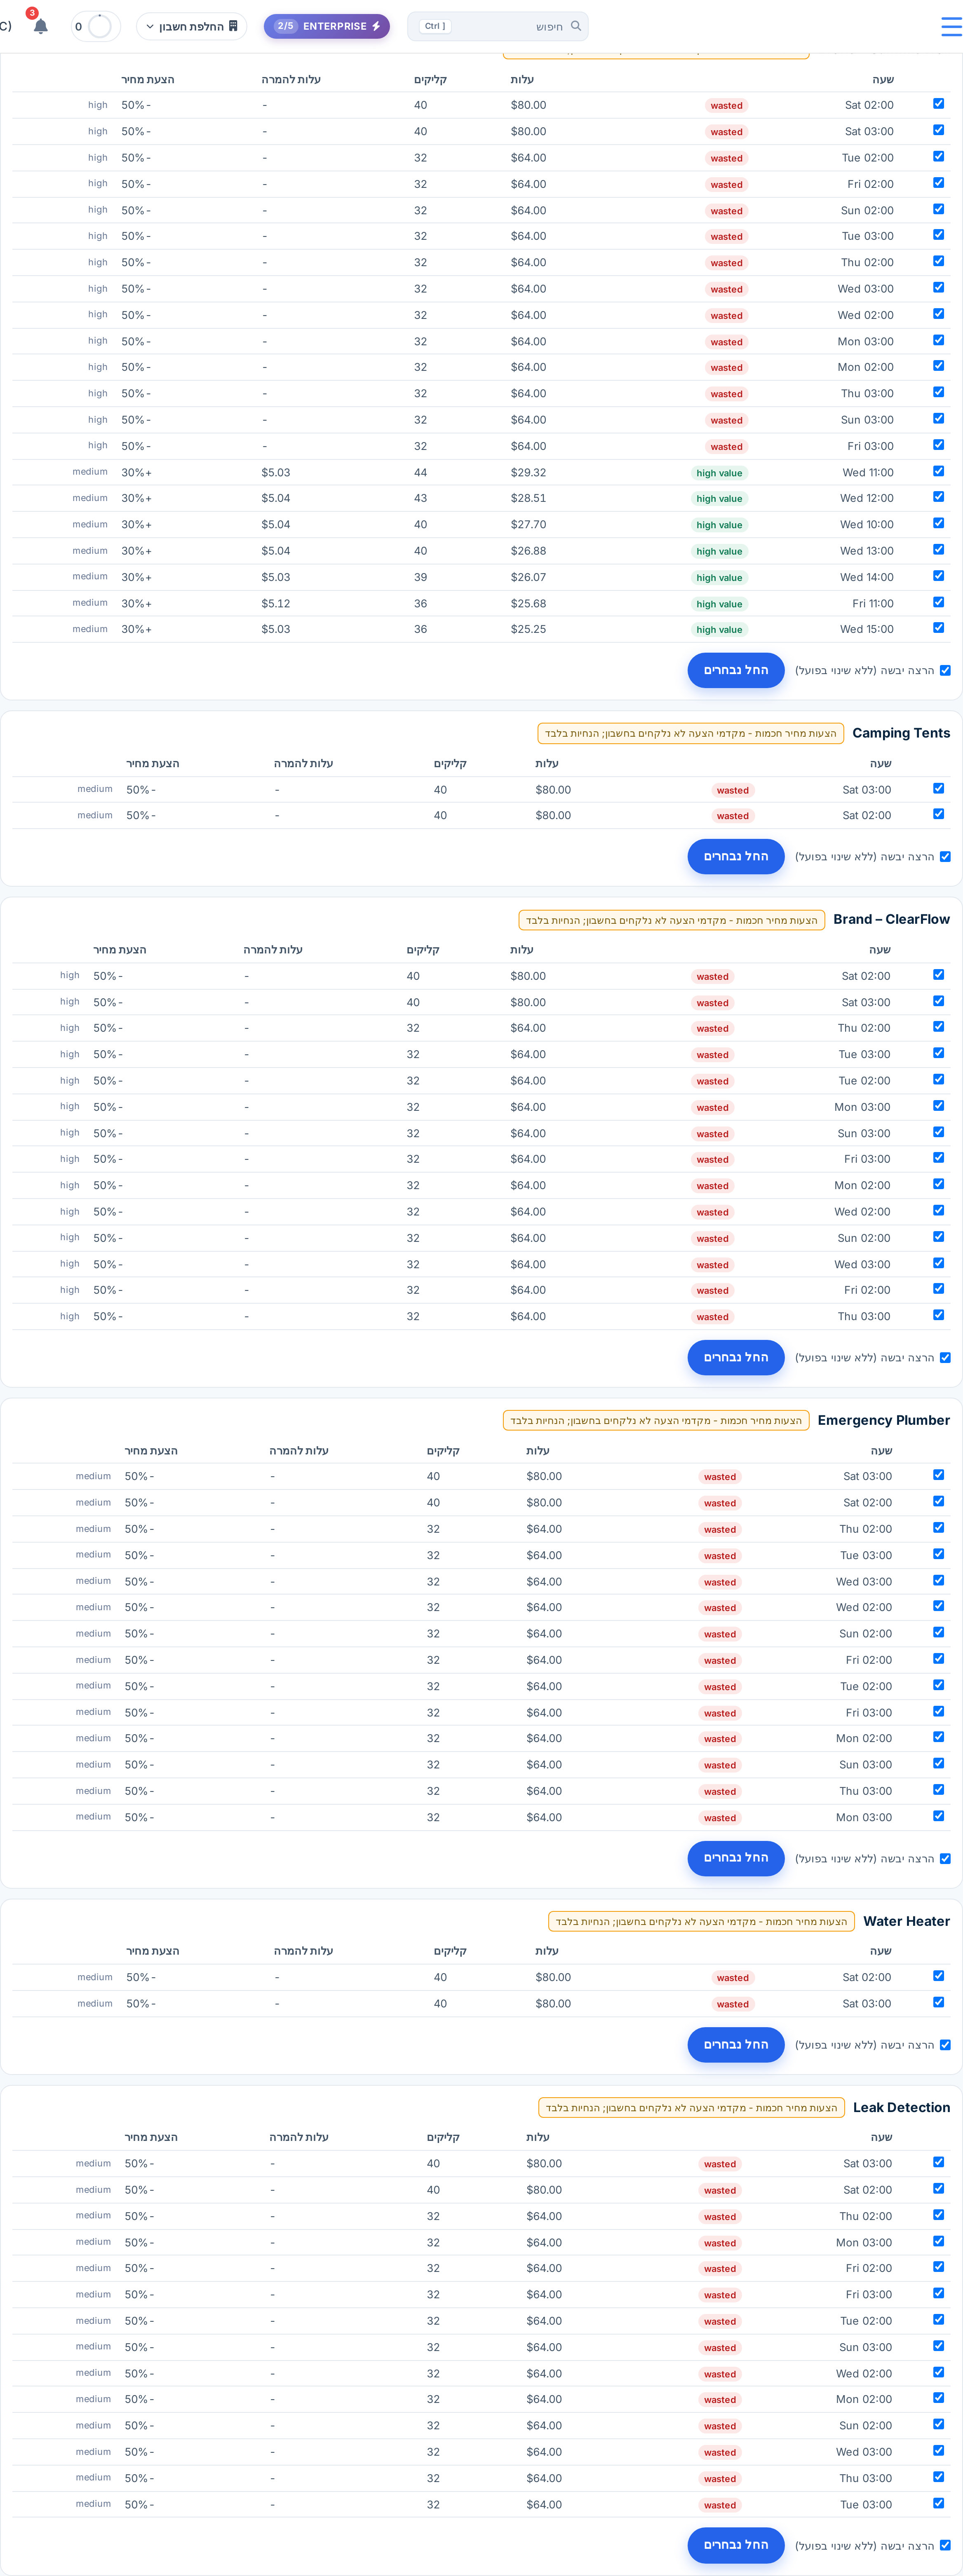Screen dimensions: 963x2576
Task: Click the שעה column header in Emergency Plumber
Action: 881,1451
